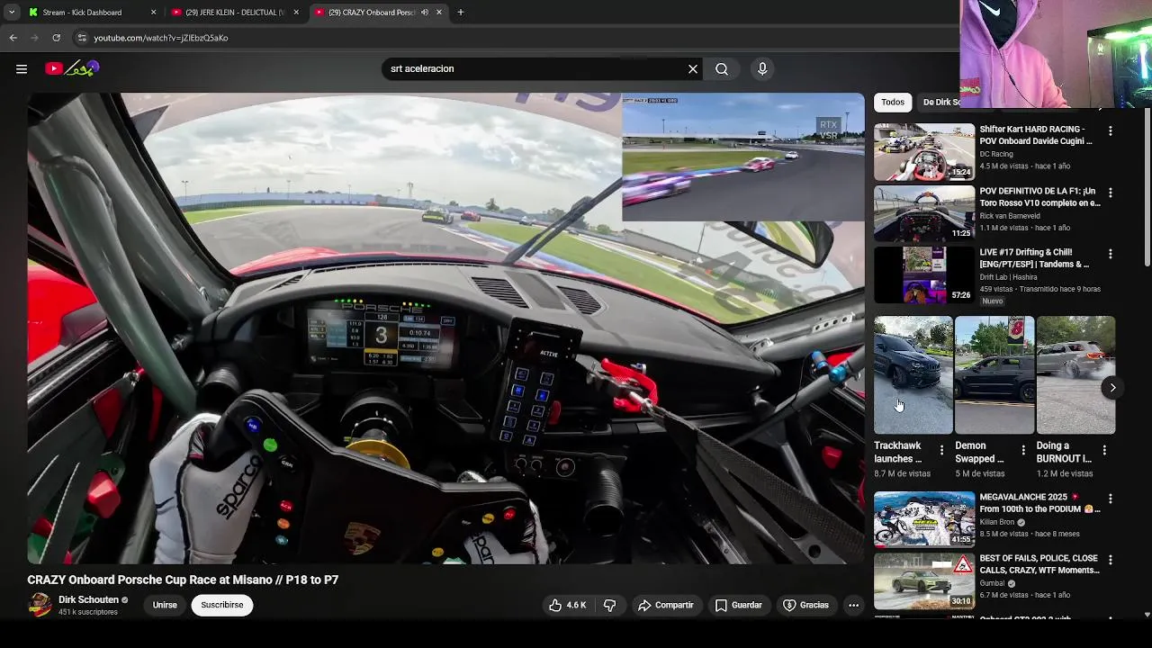This screenshot has width=1152, height=648.
Task: Clear the search box text
Action: pyautogui.click(x=693, y=68)
